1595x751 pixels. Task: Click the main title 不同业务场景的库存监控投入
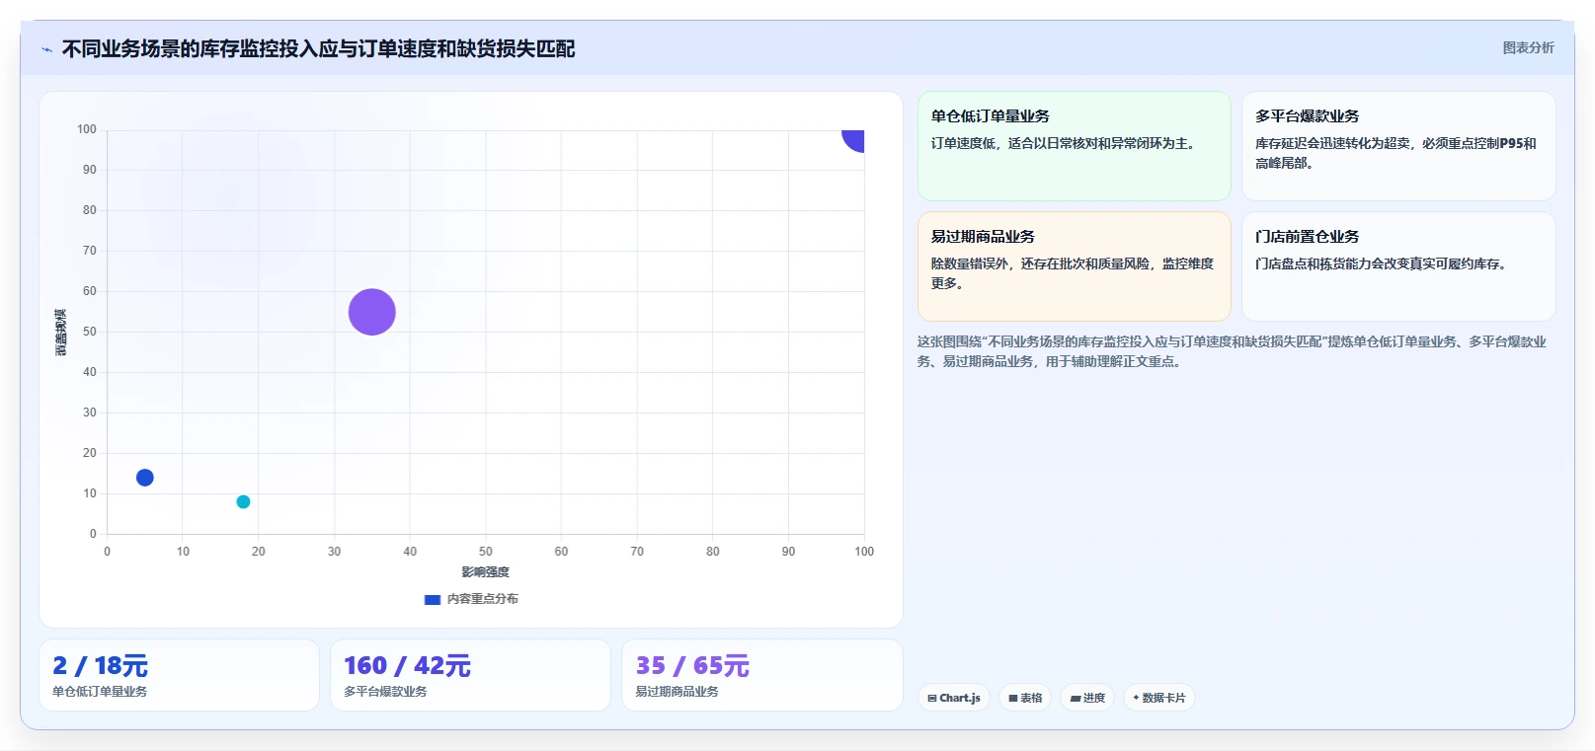[x=318, y=48]
